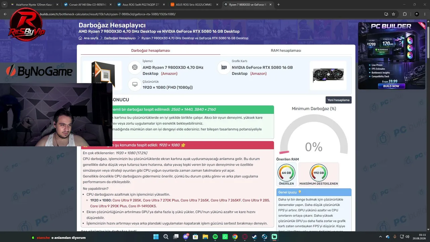Screen dimensions: 430x242
Task: Click BUILD NOW in the PC Builder ad
Action: 391,86
